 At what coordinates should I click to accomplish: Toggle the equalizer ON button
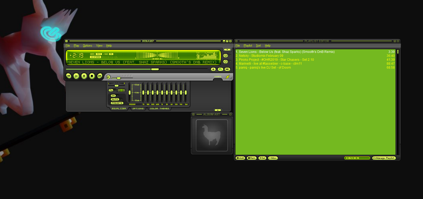113,96
